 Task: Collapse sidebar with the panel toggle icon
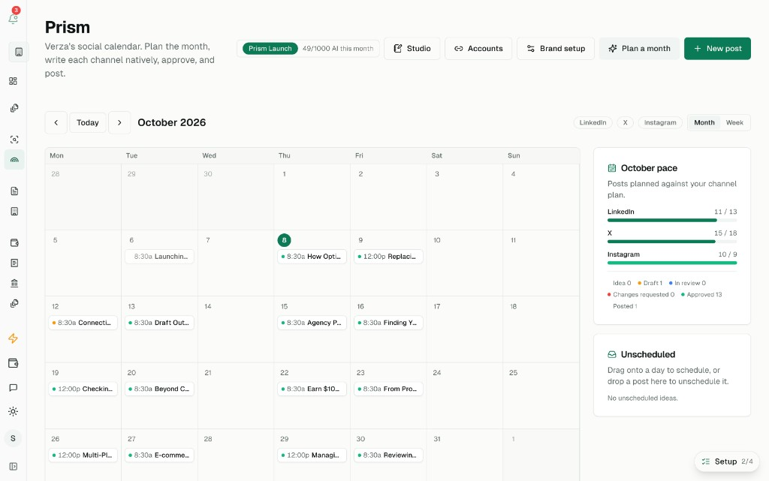(14, 466)
